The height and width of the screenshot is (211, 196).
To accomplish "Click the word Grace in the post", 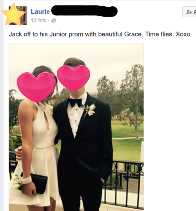I will [133, 34].
